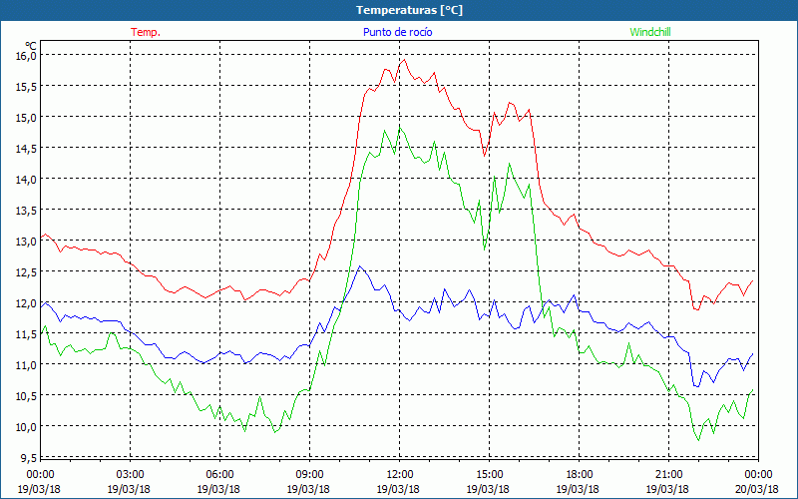This screenshot has height=499, width=798.
Task: Click the red Temp. legend label
Action: pyautogui.click(x=146, y=32)
